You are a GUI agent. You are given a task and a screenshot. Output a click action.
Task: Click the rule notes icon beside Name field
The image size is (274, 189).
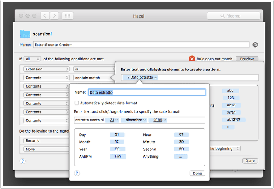point(255,45)
